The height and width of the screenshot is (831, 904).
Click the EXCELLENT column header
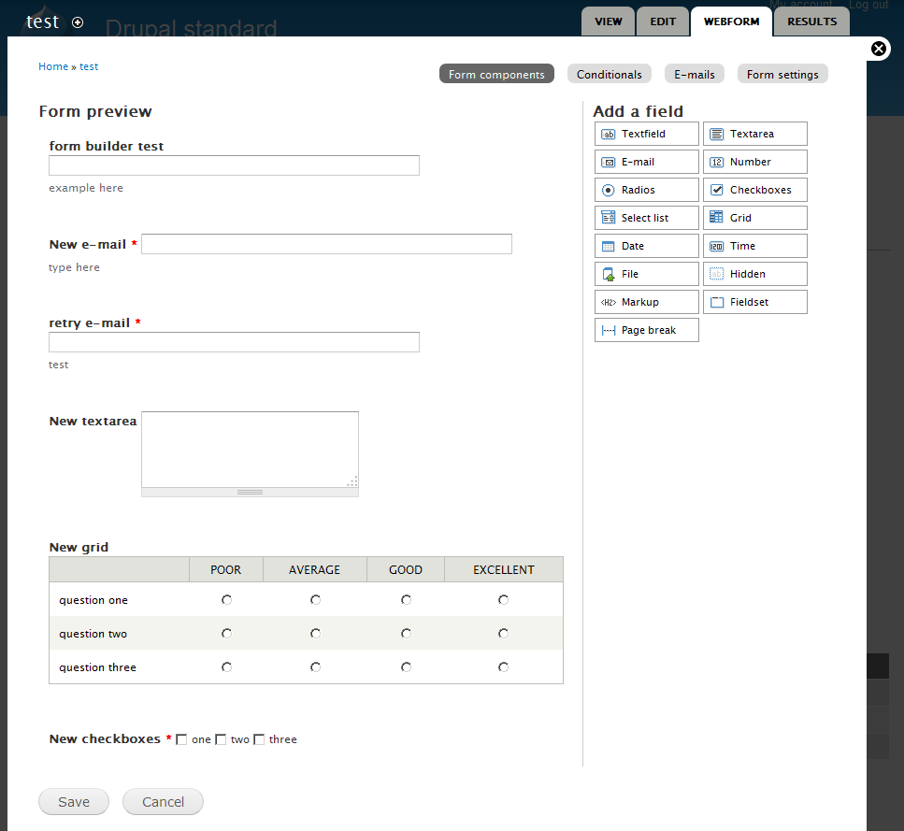(504, 569)
